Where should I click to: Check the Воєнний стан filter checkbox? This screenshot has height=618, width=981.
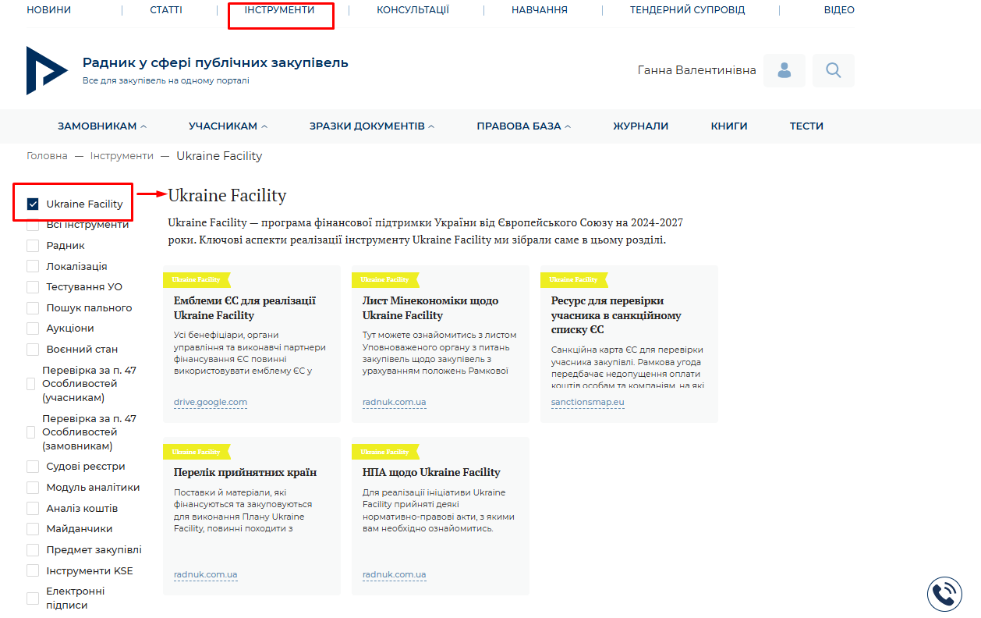click(33, 350)
